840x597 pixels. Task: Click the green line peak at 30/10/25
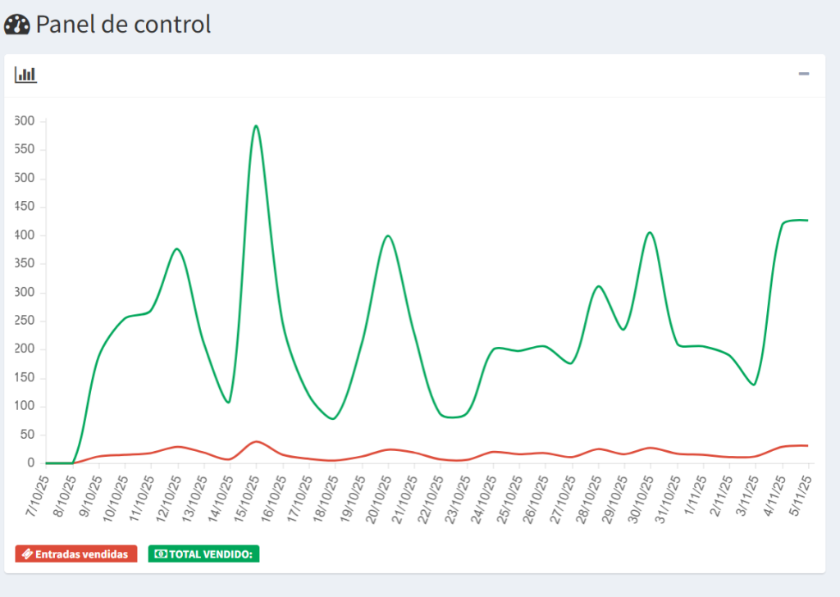(650, 232)
